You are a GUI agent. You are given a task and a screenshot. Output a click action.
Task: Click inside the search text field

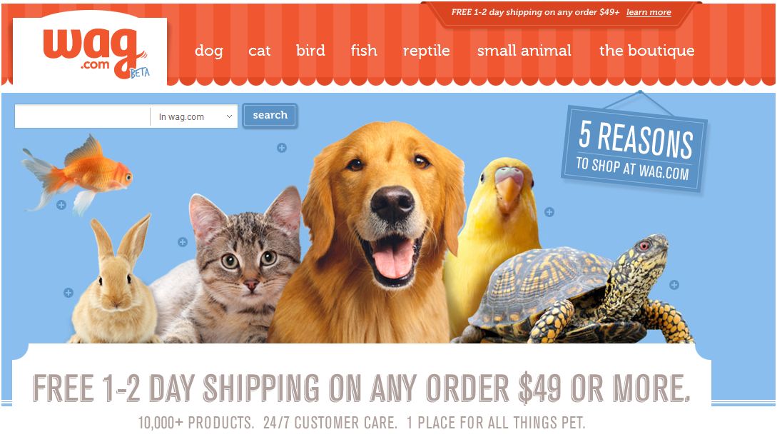pos(83,116)
